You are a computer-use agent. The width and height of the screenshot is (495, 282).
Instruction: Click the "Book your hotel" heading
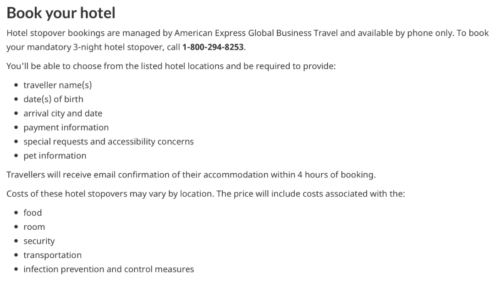(61, 13)
